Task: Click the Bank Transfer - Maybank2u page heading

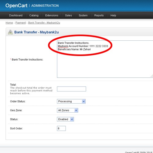Action: coord(36,32)
